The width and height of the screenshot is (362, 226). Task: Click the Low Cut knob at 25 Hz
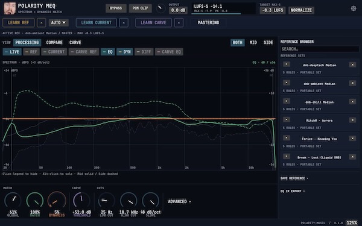pyautogui.click(x=106, y=201)
